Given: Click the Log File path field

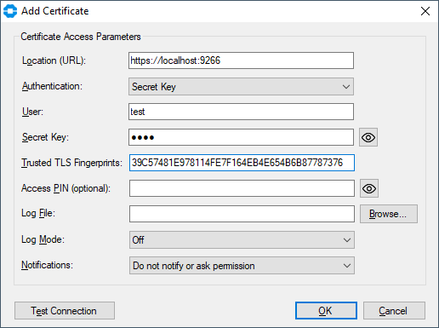Looking at the screenshot, I should pos(242,214).
